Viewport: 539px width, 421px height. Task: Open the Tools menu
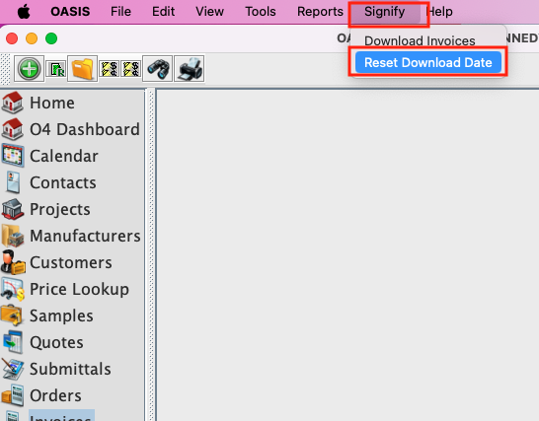[x=261, y=12]
